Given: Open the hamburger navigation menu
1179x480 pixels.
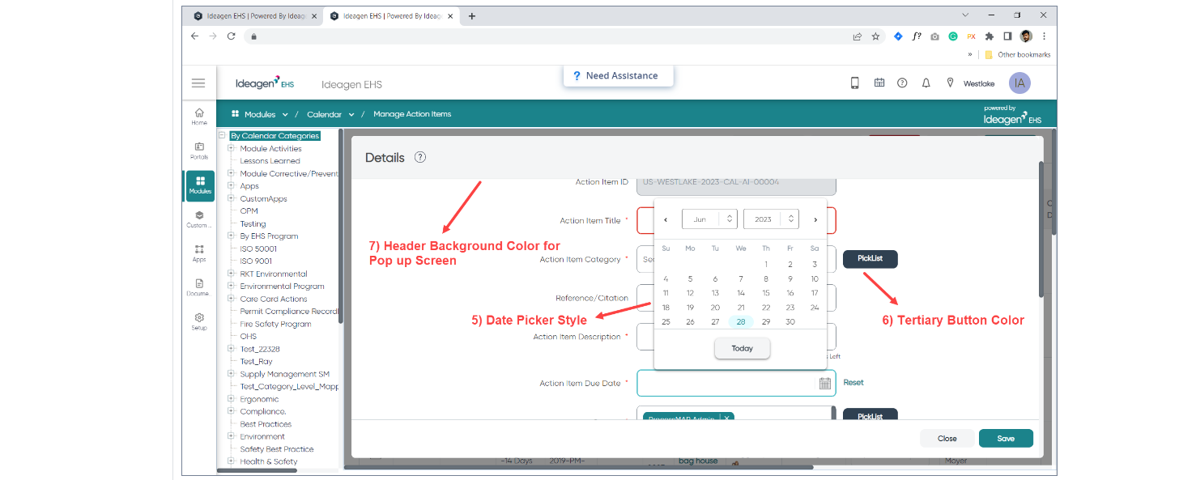Looking at the screenshot, I should [198, 83].
